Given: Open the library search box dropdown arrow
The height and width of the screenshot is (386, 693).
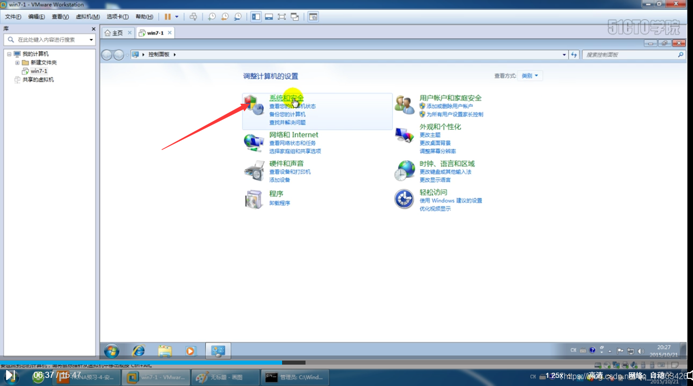Looking at the screenshot, I should [91, 40].
